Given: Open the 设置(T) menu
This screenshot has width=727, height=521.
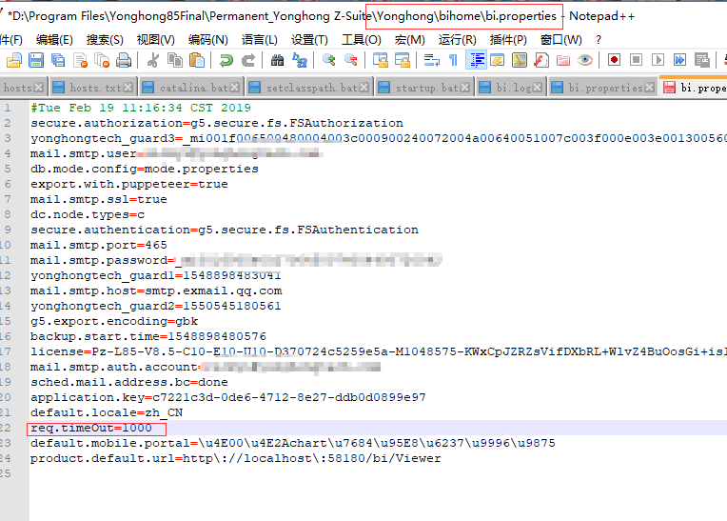Looking at the screenshot, I should click(309, 40).
